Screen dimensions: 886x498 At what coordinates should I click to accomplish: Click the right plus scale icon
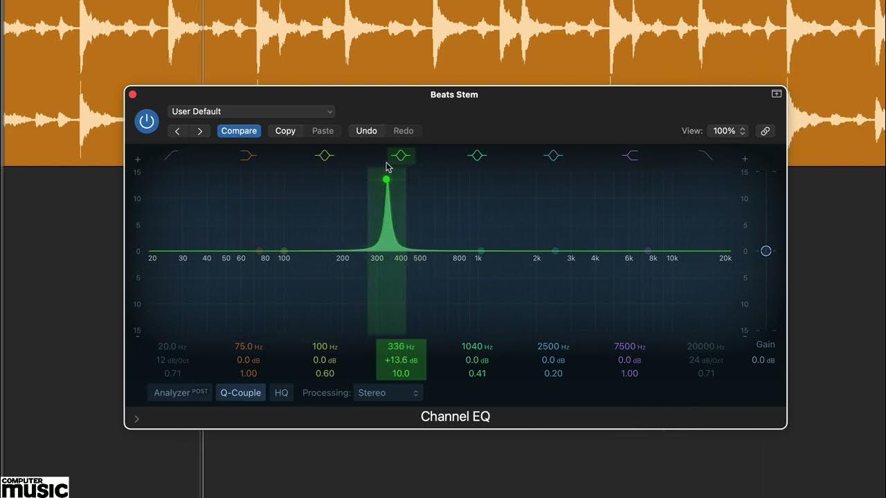[745, 159]
